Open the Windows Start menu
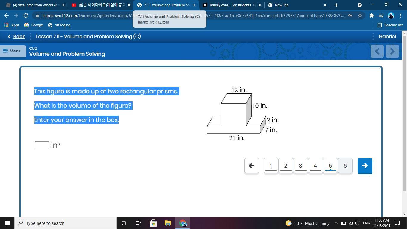Screen dimensions: 407x229 (7, 223)
